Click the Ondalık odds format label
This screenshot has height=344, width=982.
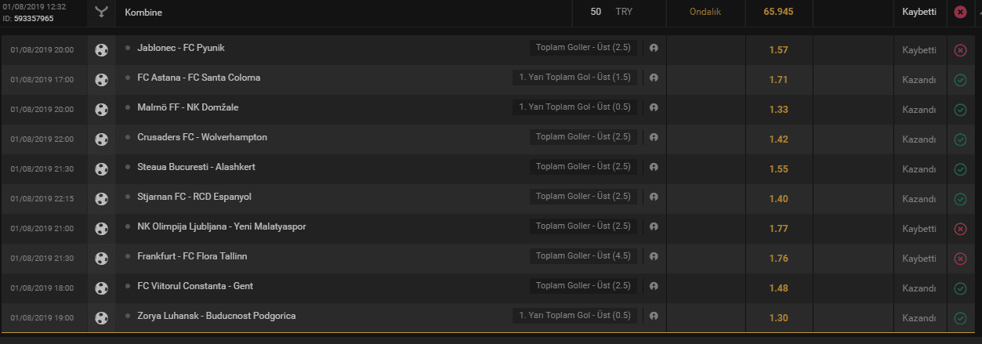[x=705, y=13]
